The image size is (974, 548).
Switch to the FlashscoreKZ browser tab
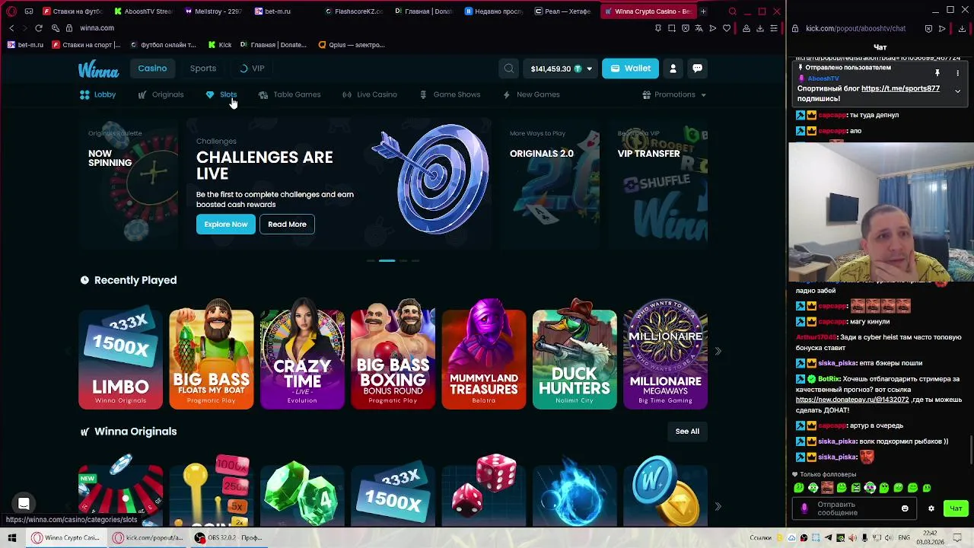pos(354,11)
